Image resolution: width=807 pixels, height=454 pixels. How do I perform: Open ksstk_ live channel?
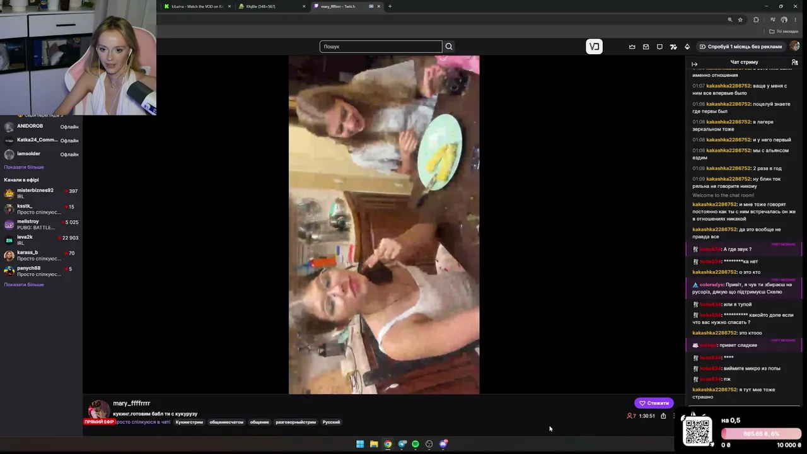pyautogui.click(x=42, y=209)
